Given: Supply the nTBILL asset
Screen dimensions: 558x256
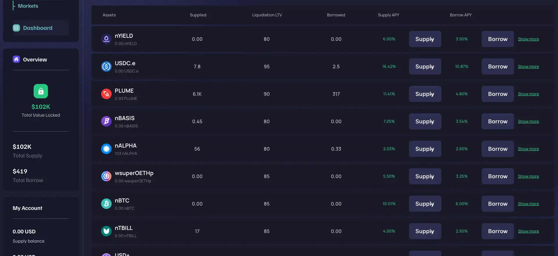Looking at the screenshot, I should [425, 231].
